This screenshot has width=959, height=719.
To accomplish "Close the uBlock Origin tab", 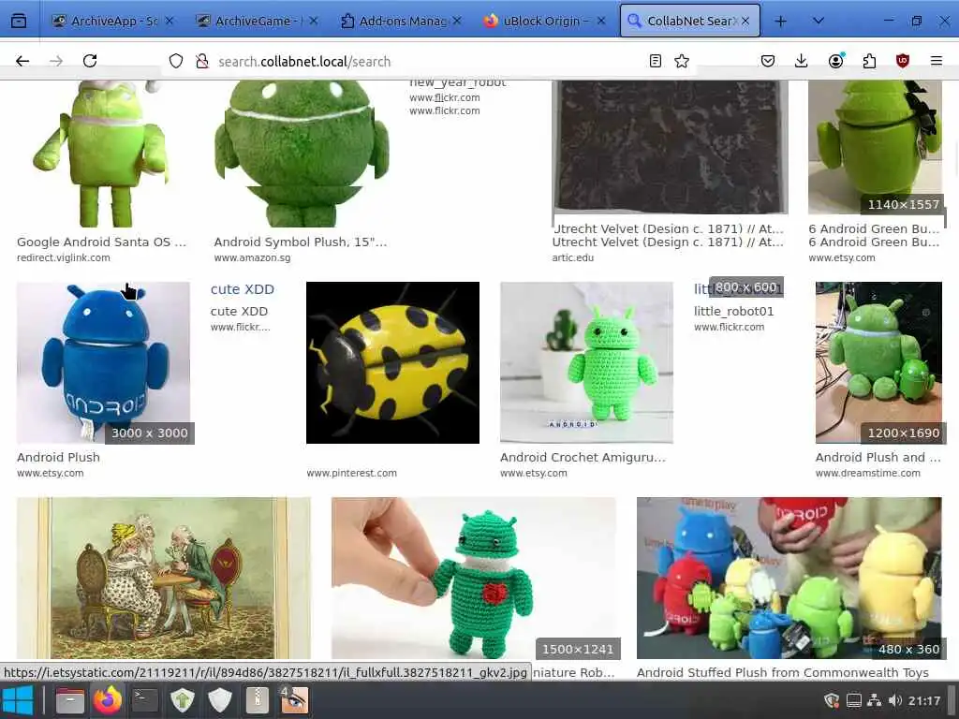I will [601, 21].
